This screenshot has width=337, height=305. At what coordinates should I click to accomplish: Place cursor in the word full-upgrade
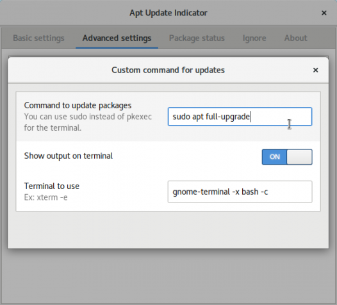point(228,117)
